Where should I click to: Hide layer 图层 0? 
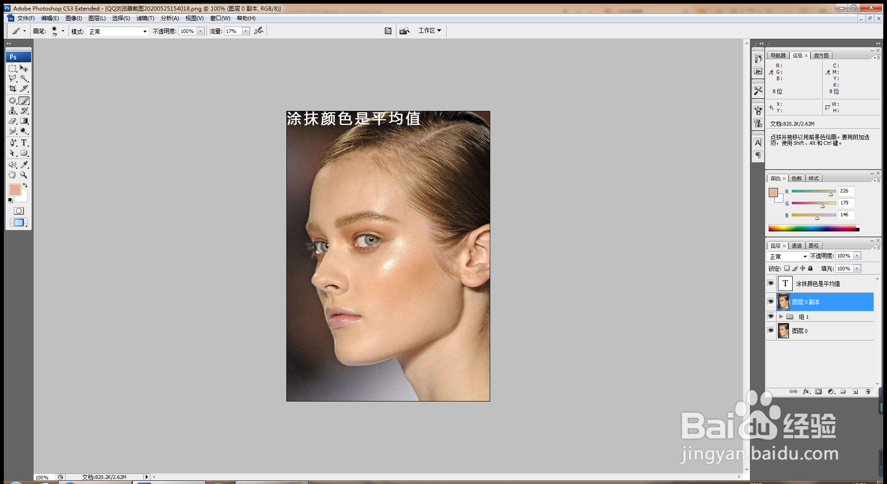[771, 330]
